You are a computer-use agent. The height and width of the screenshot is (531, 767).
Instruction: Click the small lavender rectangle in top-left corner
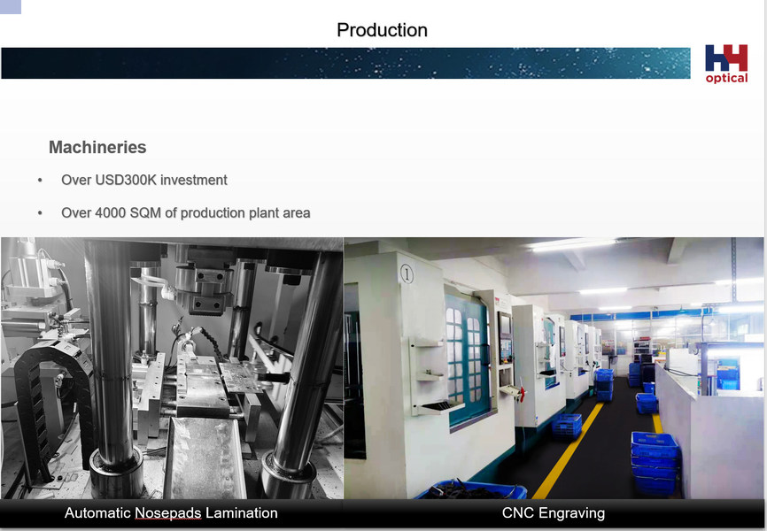tap(11, 6)
